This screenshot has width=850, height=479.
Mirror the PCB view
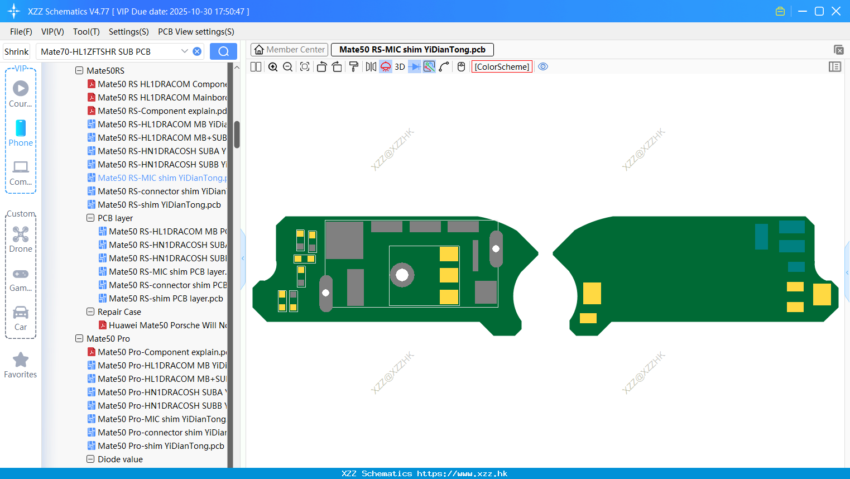[371, 66]
